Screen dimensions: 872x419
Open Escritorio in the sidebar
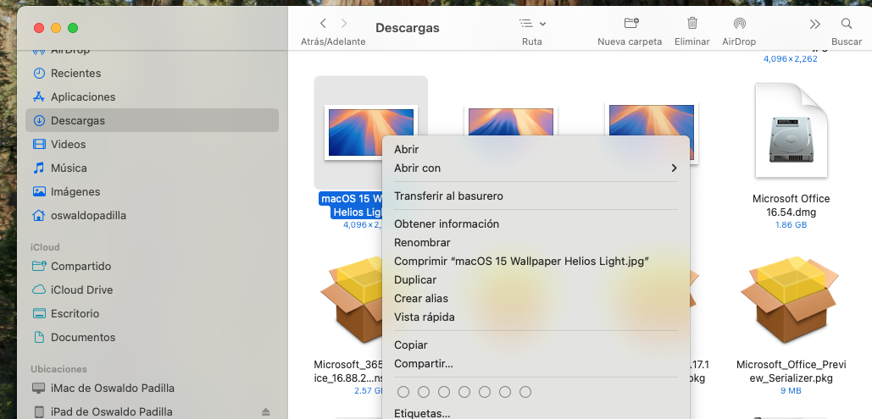tap(152, 313)
